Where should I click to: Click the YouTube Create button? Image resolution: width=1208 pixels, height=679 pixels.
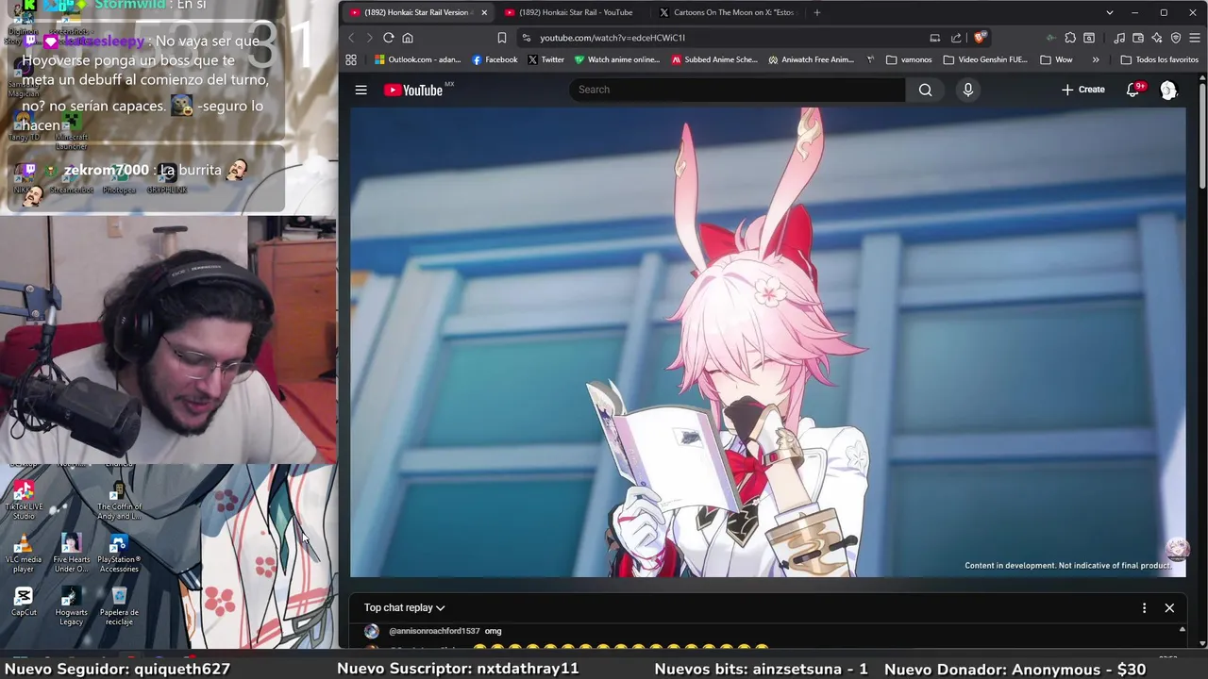[x=1082, y=90]
